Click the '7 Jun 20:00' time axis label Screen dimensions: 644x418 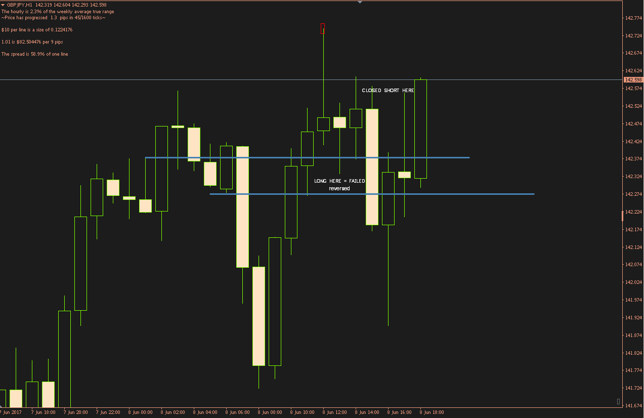(x=76, y=412)
